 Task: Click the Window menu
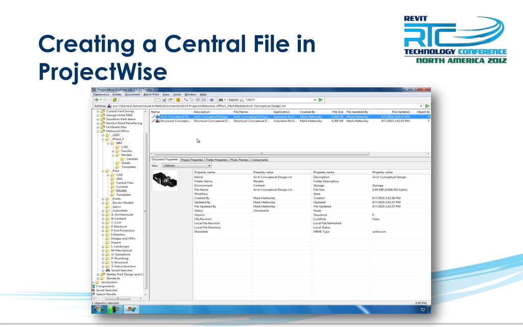[x=190, y=95]
